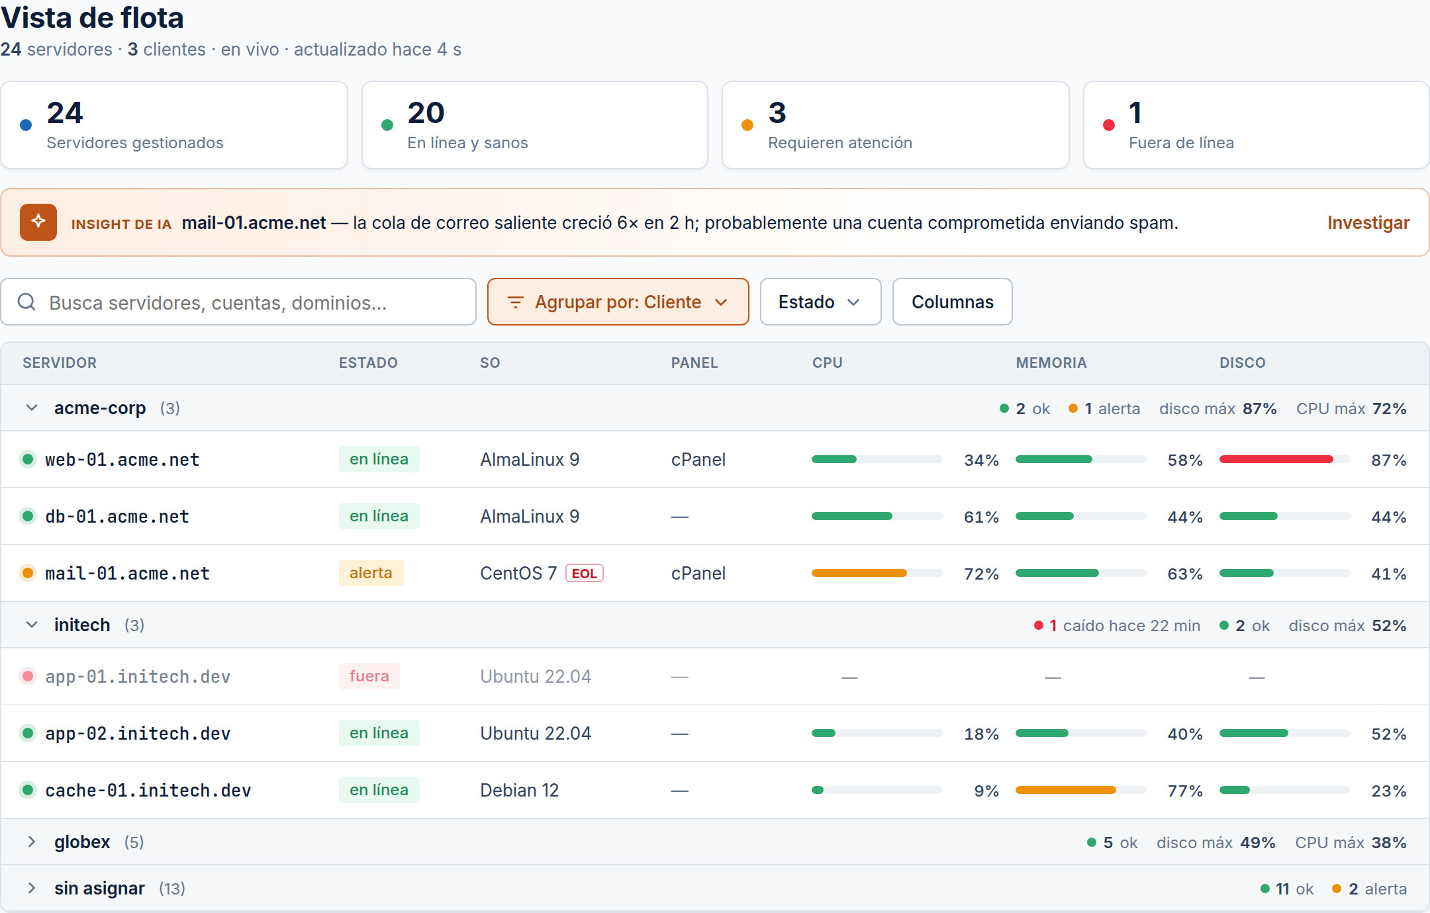The width and height of the screenshot is (1430, 913).
Task: Click the orange status dot of mail-01.acme.net
Action: (x=28, y=573)
